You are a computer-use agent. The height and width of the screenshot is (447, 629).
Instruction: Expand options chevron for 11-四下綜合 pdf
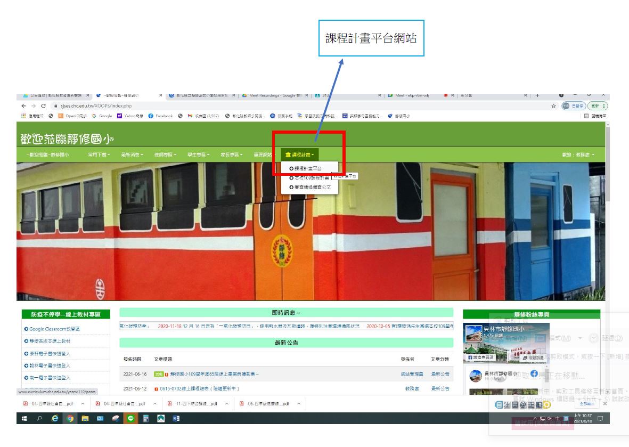pyautogui.click(x=227, y=404)
